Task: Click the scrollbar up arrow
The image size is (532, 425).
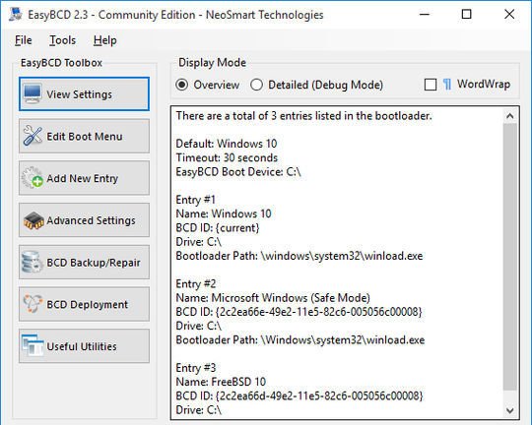Action: (509, 116)
